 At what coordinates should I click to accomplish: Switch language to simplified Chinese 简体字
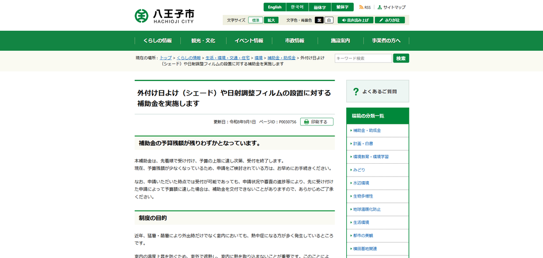pyautogui.click(x=320, y=7)
